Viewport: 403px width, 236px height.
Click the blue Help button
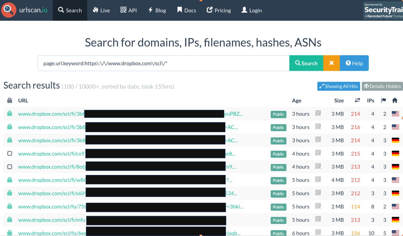pyautogui.click(x=354, y=63)
